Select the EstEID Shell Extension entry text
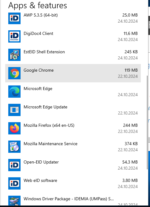 point(44,52)
